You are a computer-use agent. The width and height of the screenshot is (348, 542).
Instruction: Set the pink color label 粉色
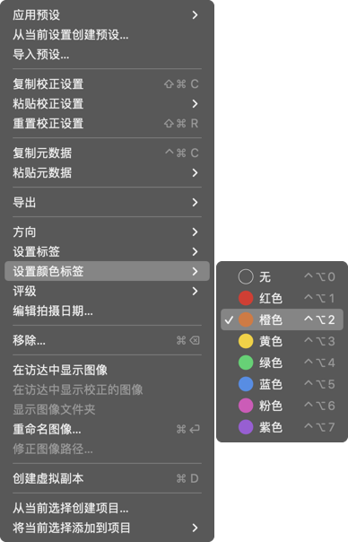click(282, 406)
